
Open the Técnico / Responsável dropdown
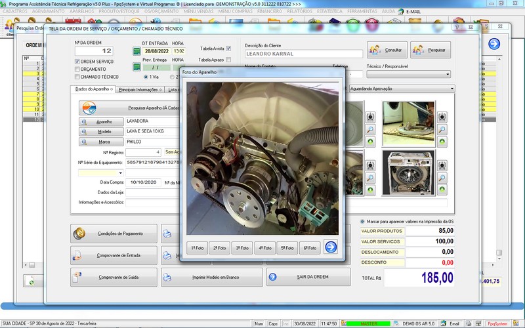(x=448, y=75)
